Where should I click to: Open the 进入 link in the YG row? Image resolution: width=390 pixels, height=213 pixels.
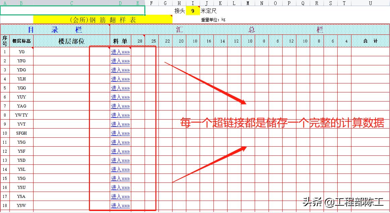click(120, 52)
